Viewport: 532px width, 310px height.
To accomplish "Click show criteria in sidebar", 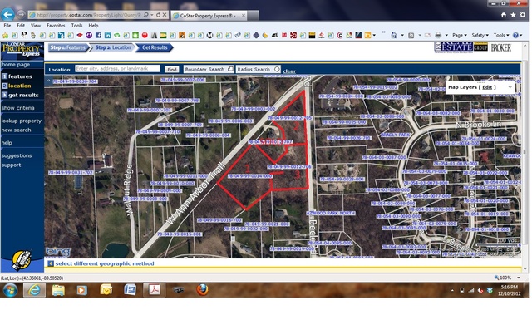I will click(17, 108).
